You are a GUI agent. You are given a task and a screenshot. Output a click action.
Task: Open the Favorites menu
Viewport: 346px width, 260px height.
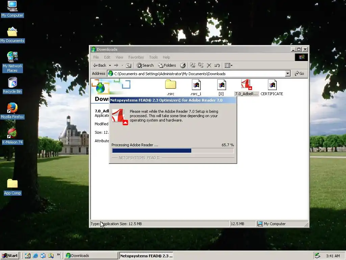coord(136,57)
